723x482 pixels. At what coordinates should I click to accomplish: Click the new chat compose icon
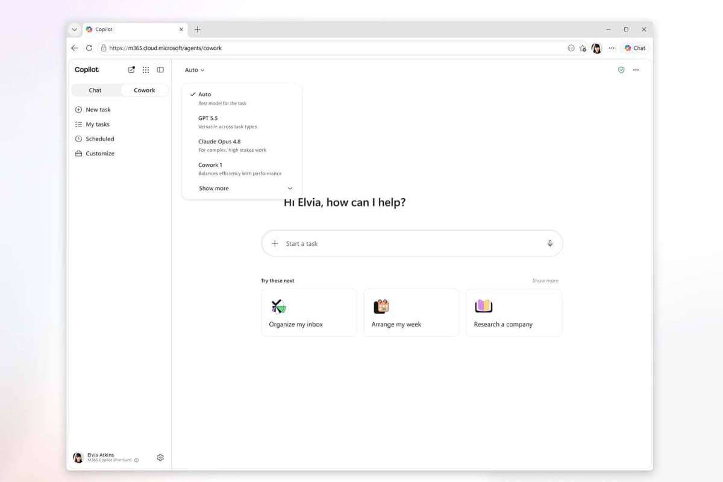131,70
